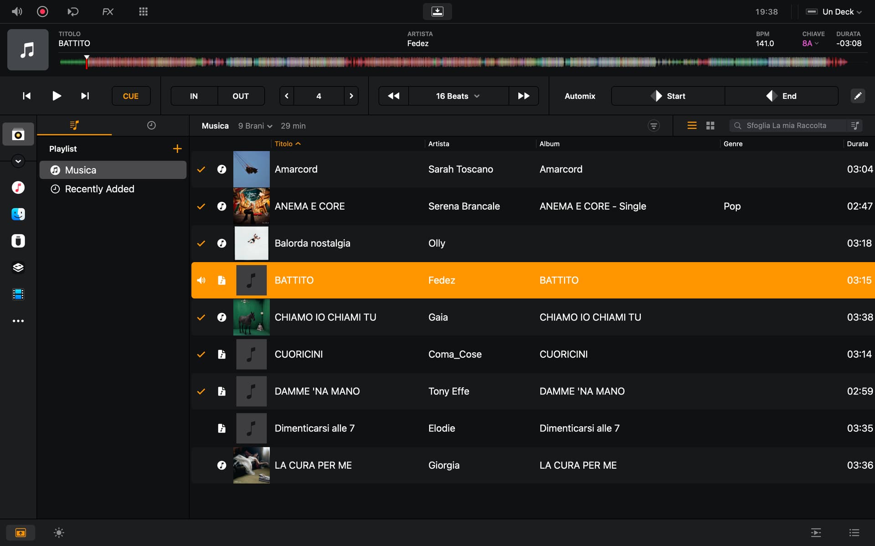Toggle the brightness mode icon
This screenshot has width=875, height=546.
click(x=59, y=532)
